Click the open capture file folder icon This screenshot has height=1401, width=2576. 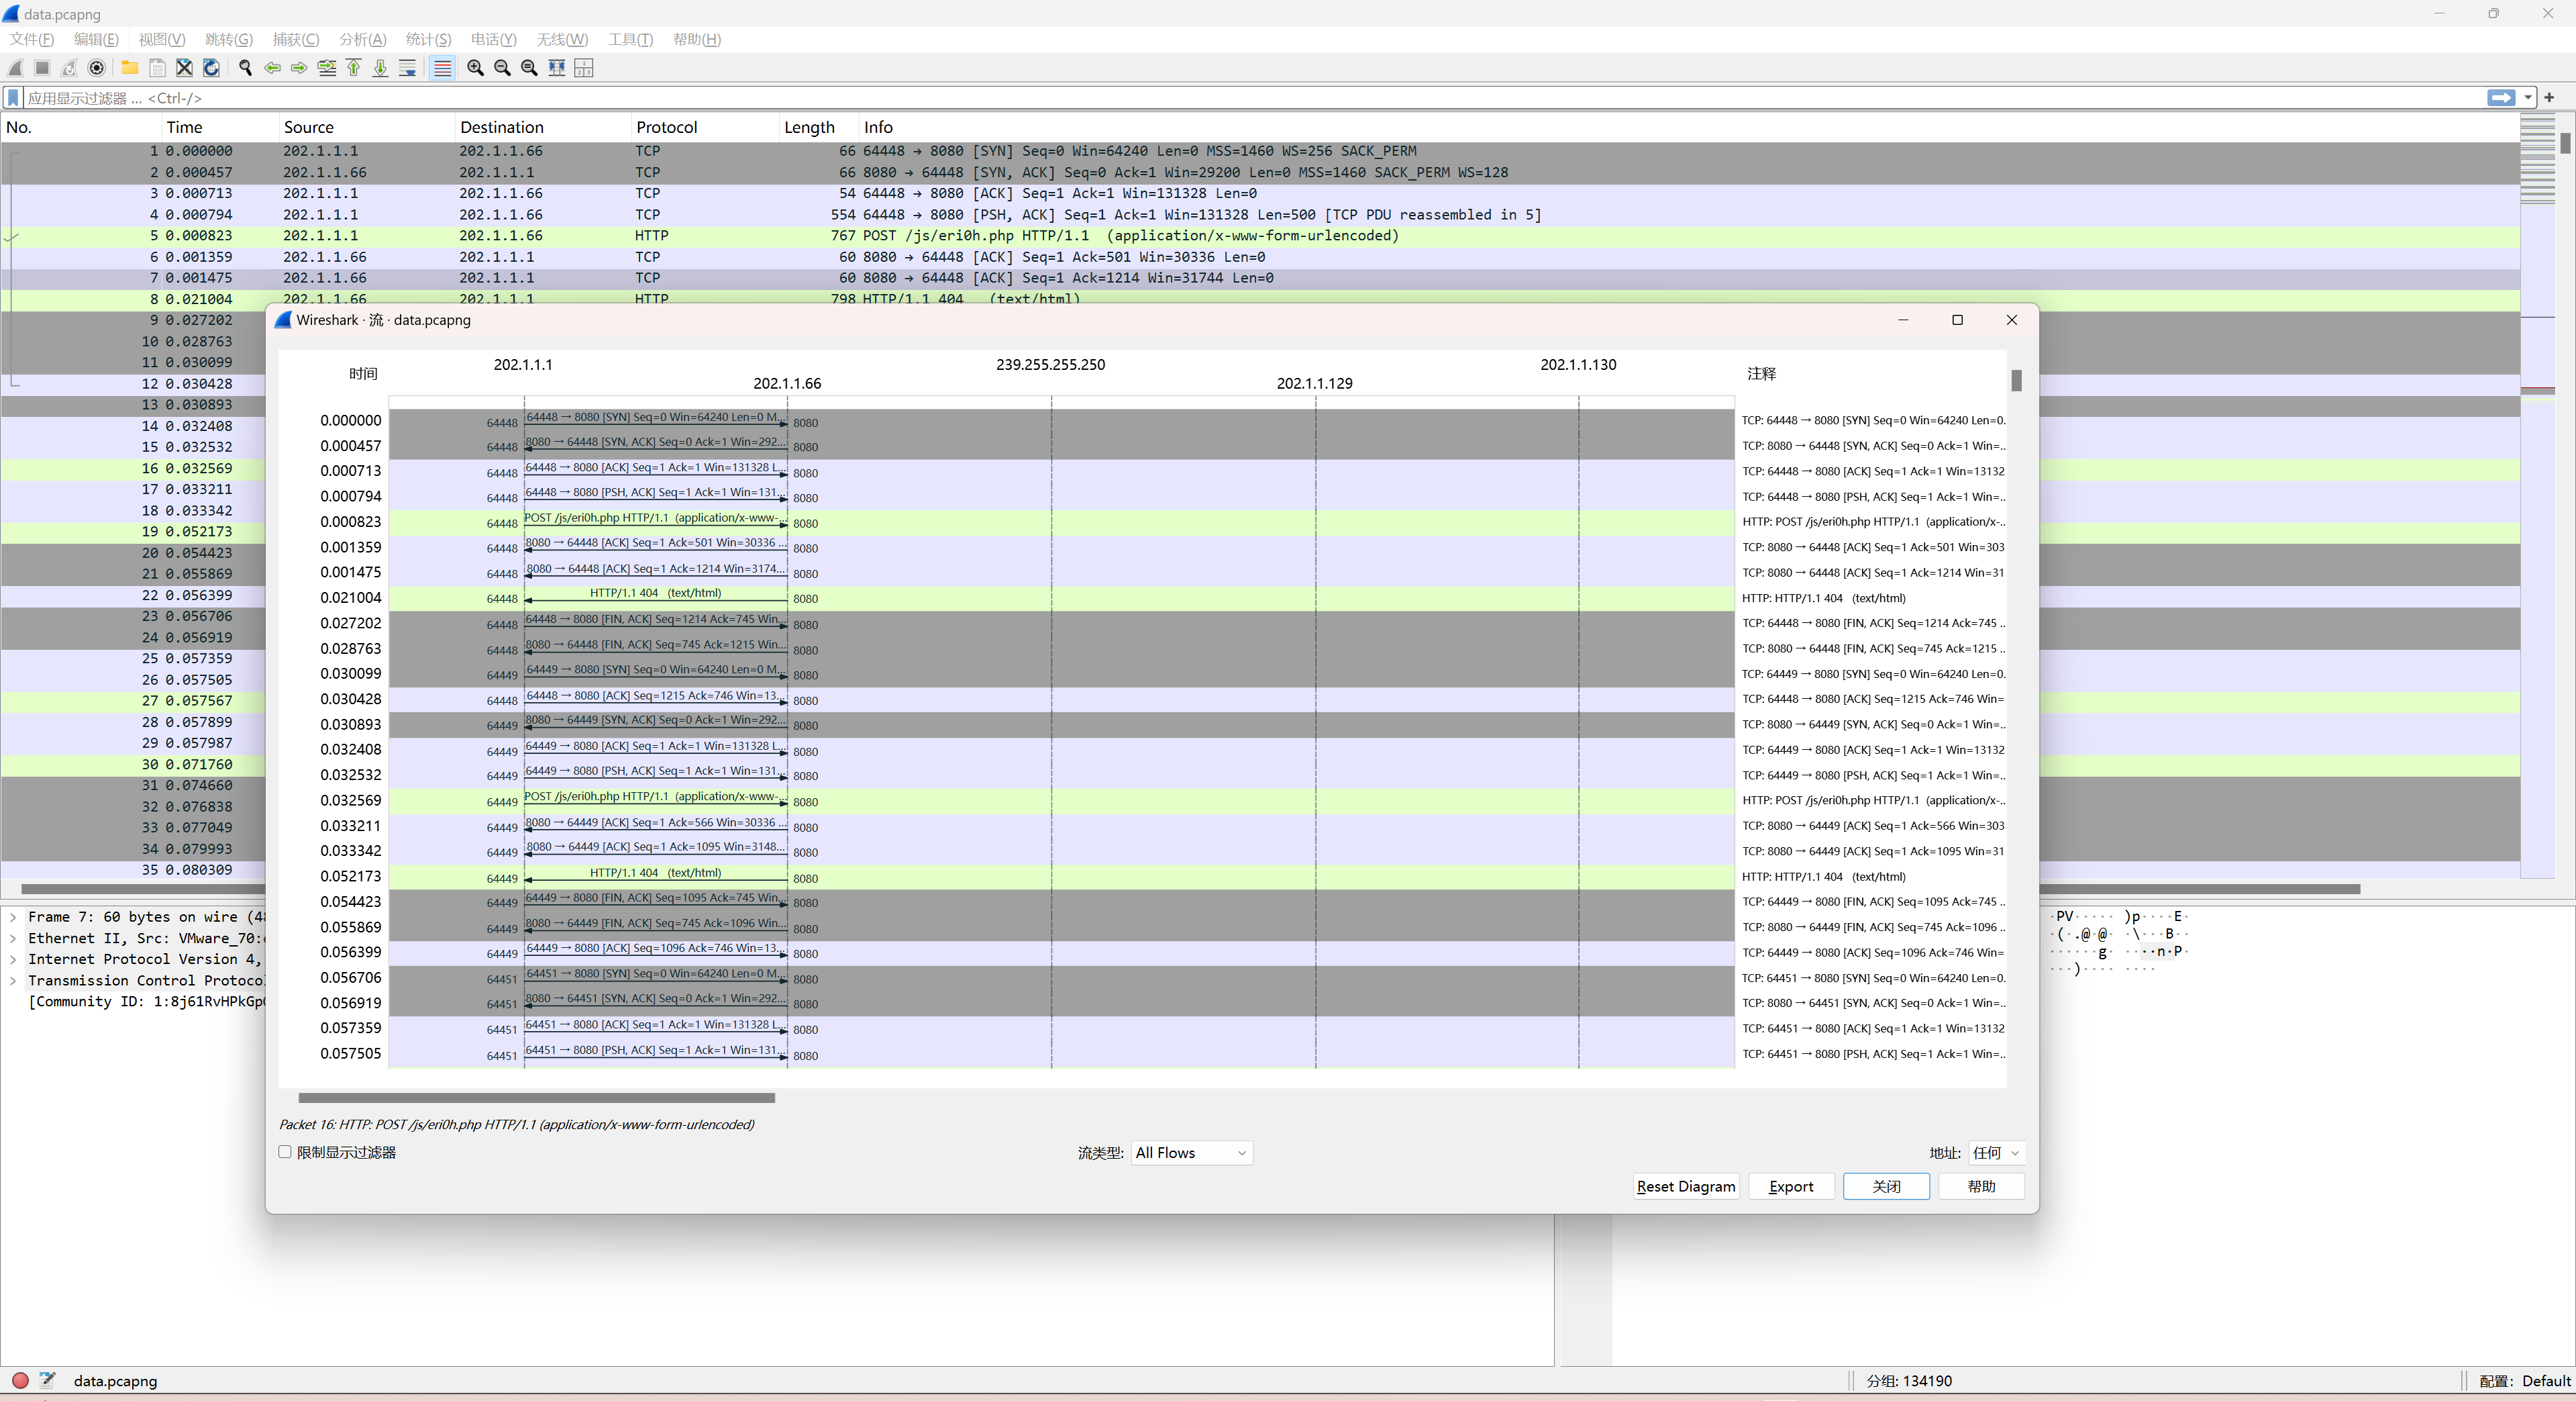click(130, 68)
